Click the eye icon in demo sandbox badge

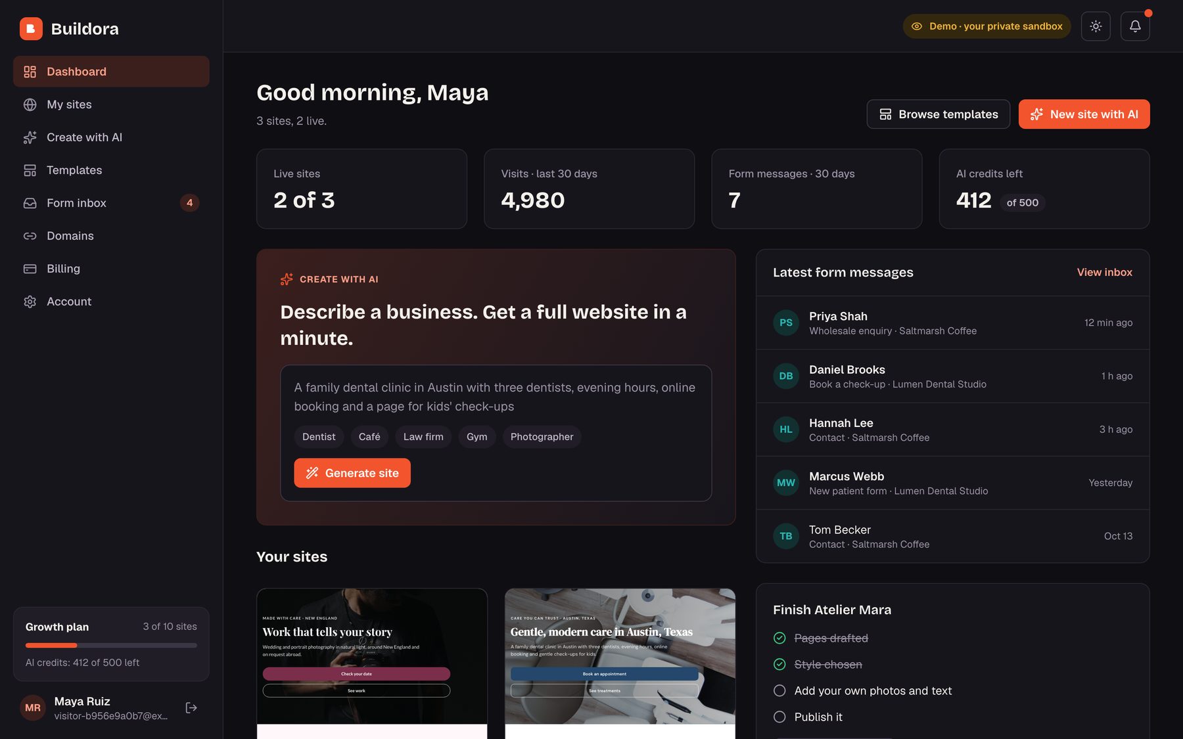coord(917,26)
